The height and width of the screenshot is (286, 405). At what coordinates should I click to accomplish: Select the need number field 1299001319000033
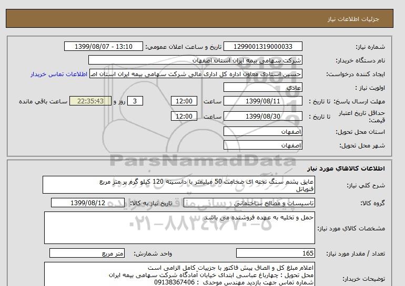click(x=262, y=47)
